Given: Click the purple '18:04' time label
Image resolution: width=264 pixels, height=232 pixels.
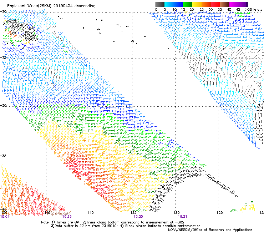Looking at the screenshot, I should pyautogui.click(x=5, y=217).
